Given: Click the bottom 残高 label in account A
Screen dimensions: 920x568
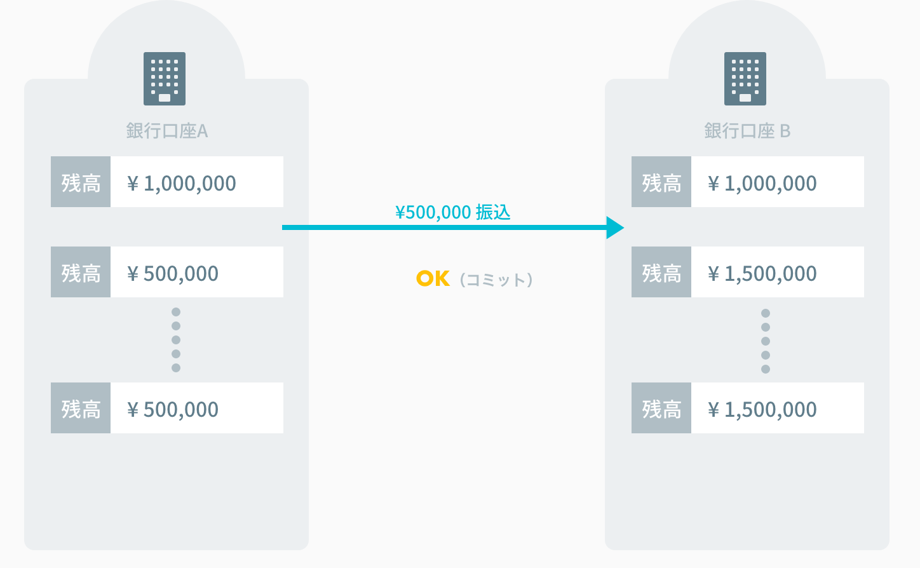Looking at the screenshot, I should point(81,409).
